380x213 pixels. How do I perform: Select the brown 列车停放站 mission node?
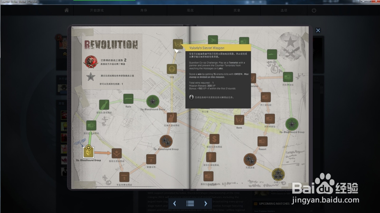[270, 119]
